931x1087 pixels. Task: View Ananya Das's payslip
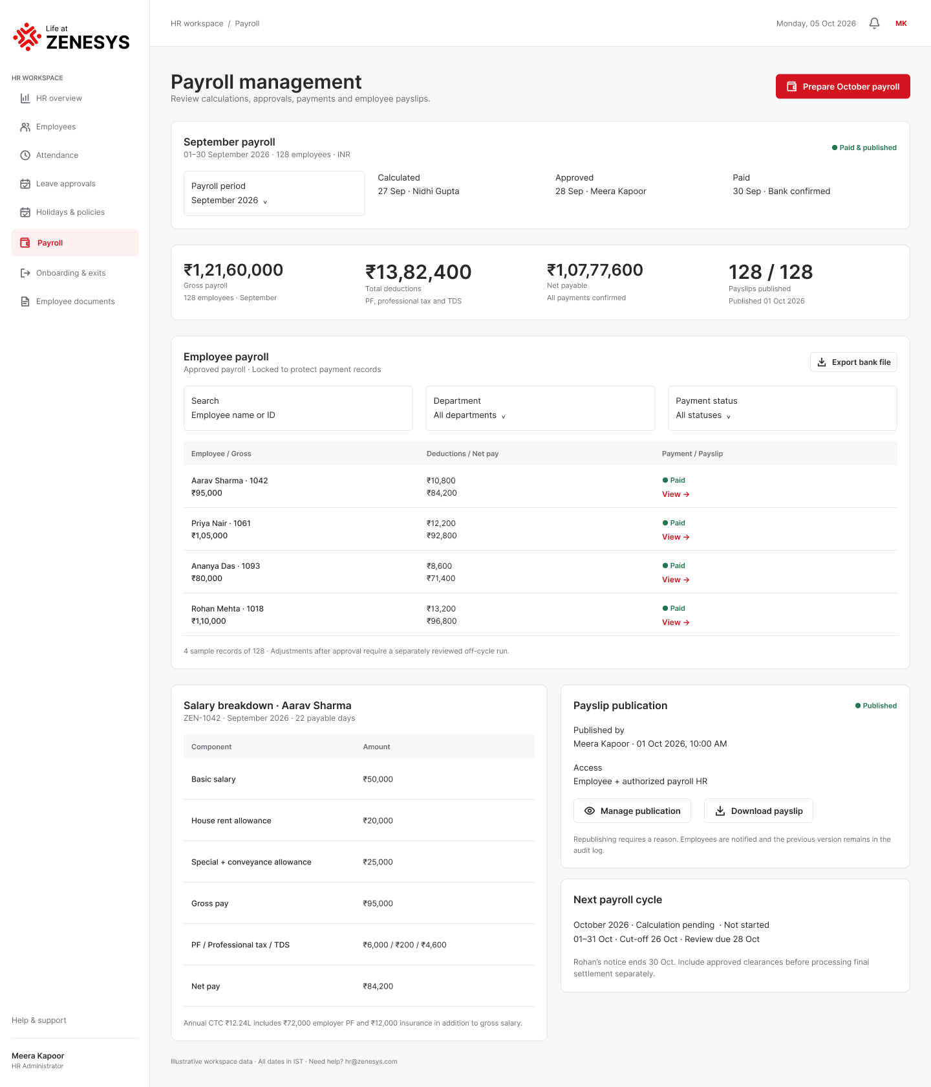point(676,580)
